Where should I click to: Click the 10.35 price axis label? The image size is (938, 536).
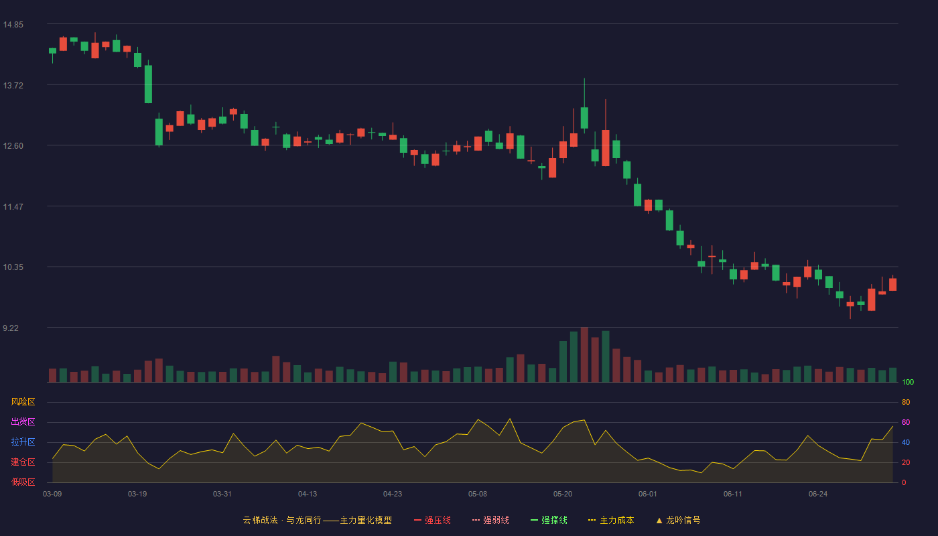13,267
